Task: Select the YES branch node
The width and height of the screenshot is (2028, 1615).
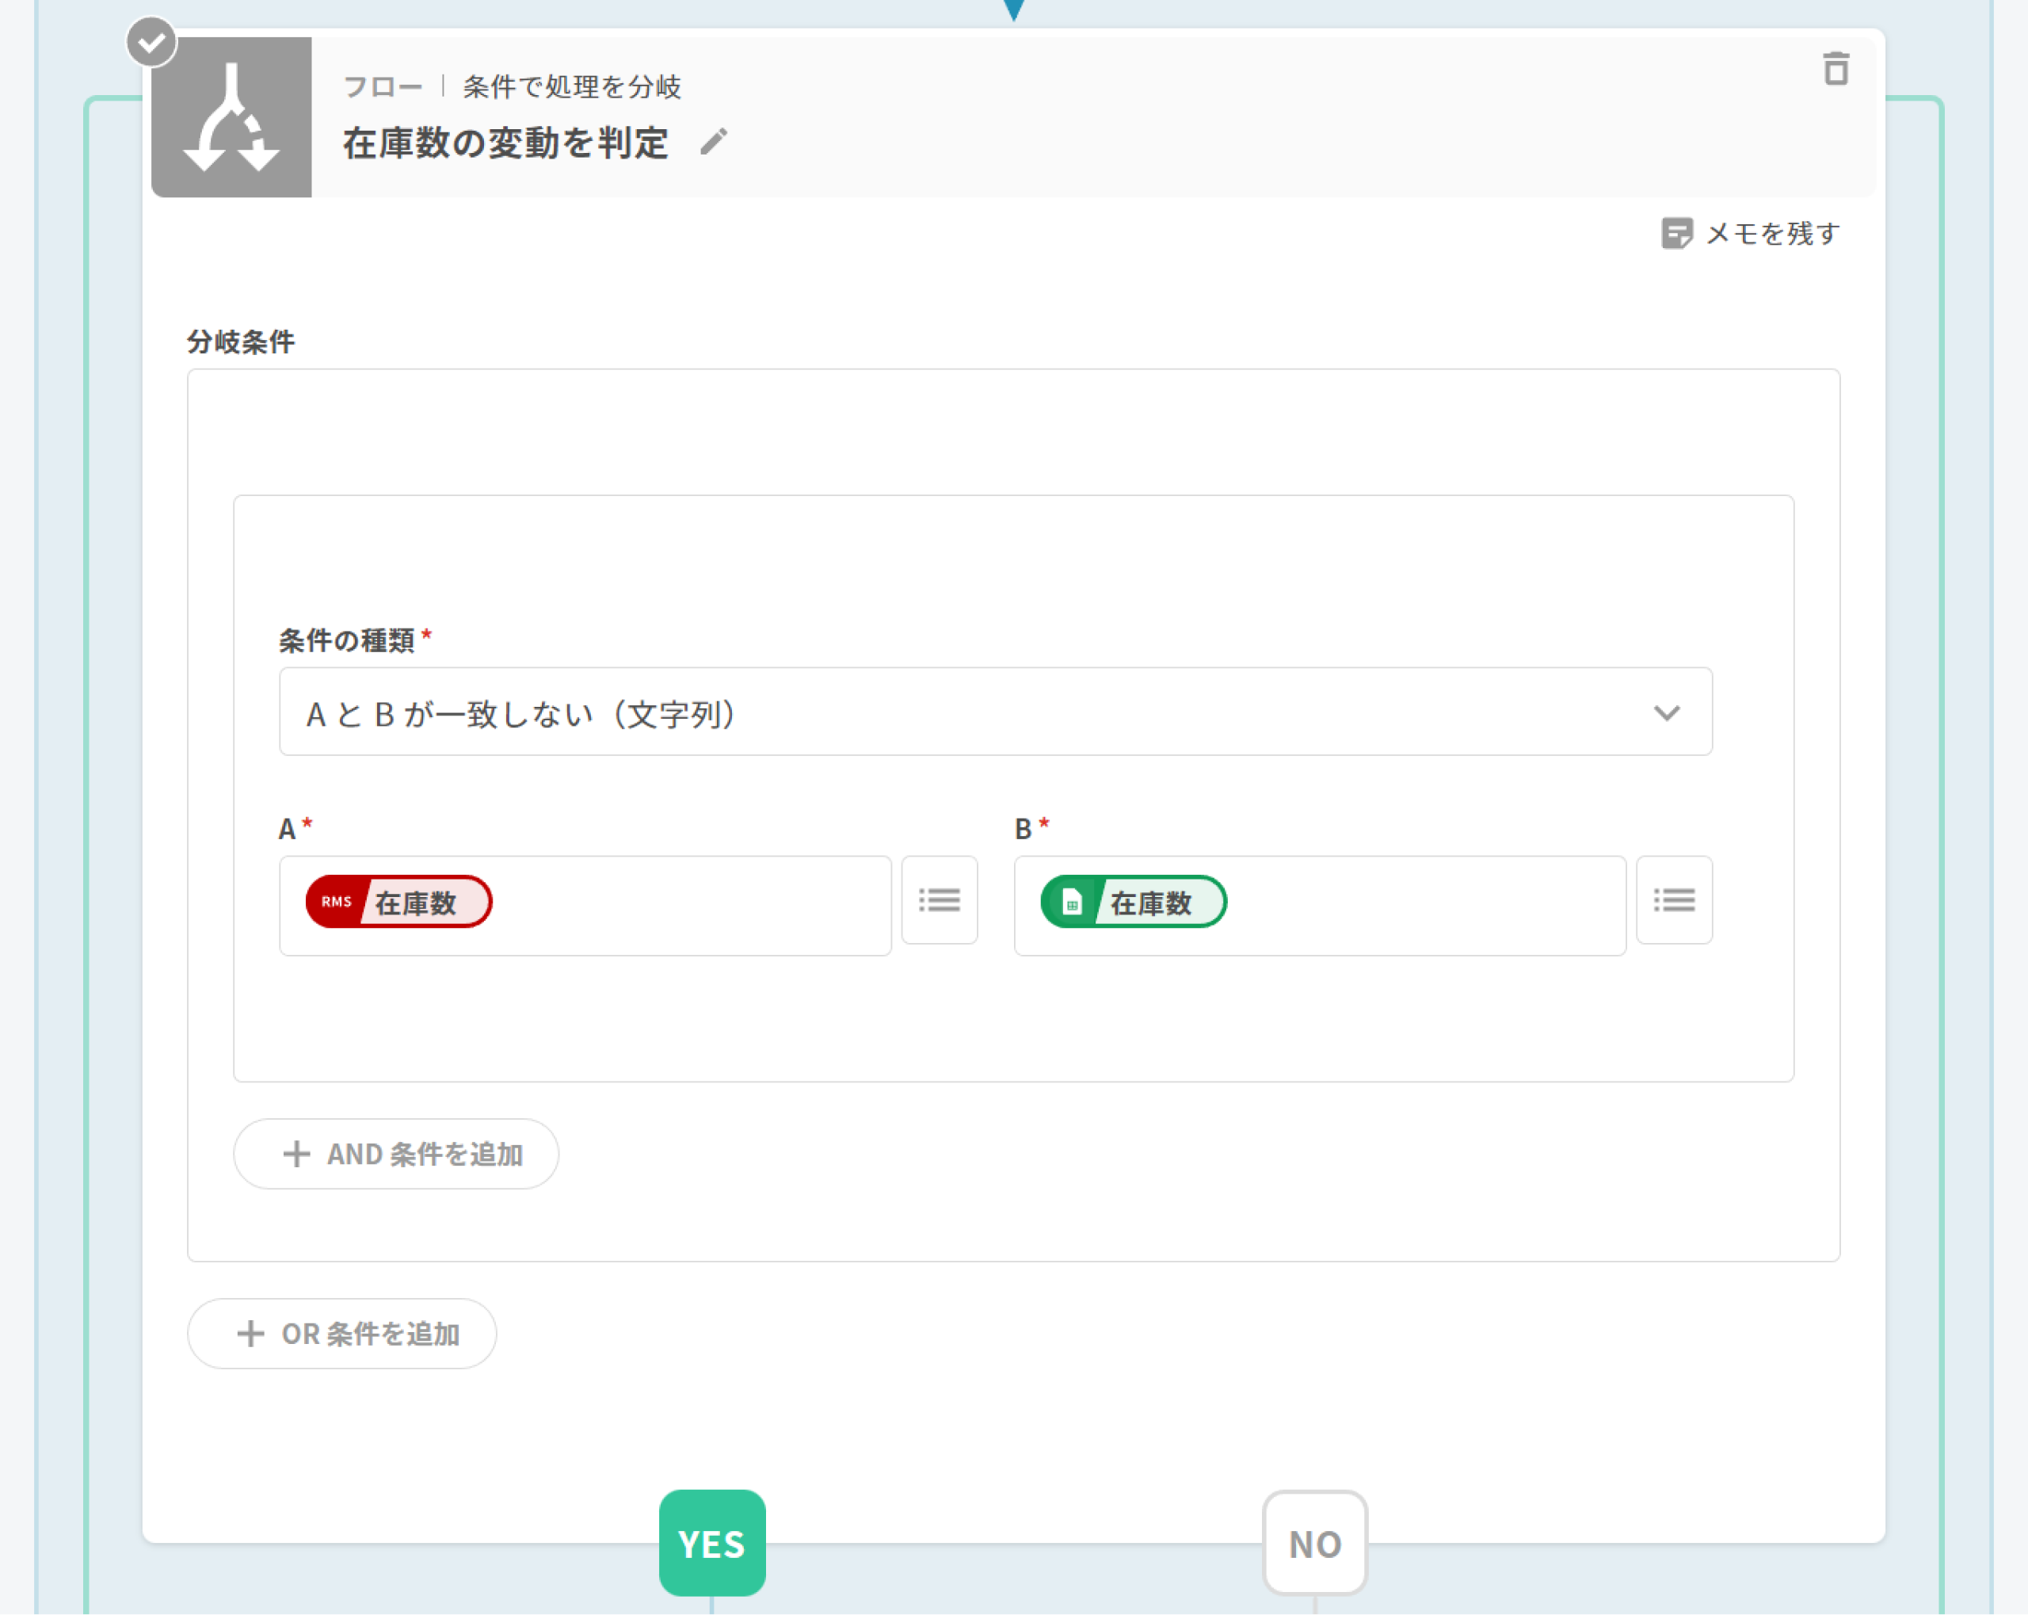Action: pyautogui.click(x=712, y=1543)
